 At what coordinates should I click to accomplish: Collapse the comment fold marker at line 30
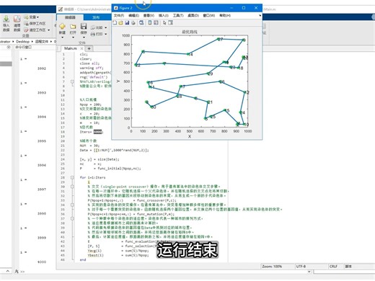72,187
